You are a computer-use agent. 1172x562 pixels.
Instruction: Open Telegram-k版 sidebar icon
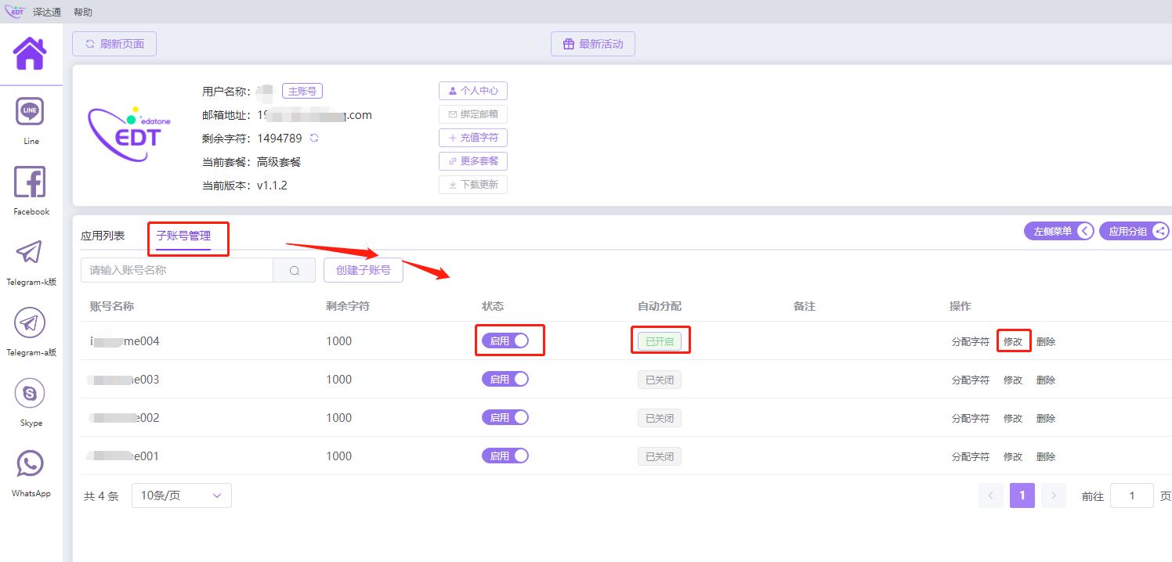[x=31, y=254]
